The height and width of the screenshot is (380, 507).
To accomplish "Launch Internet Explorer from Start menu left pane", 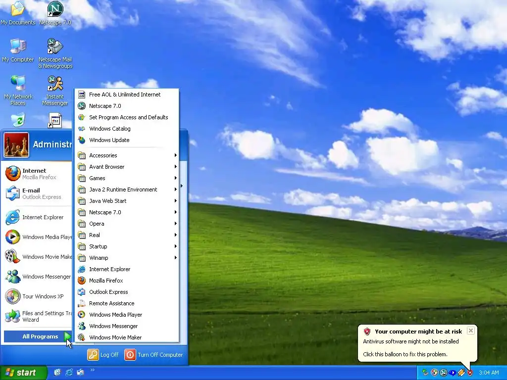I will tap(38, 217).
